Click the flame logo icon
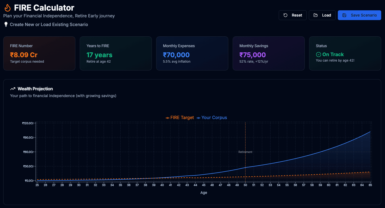 point(8,8)
